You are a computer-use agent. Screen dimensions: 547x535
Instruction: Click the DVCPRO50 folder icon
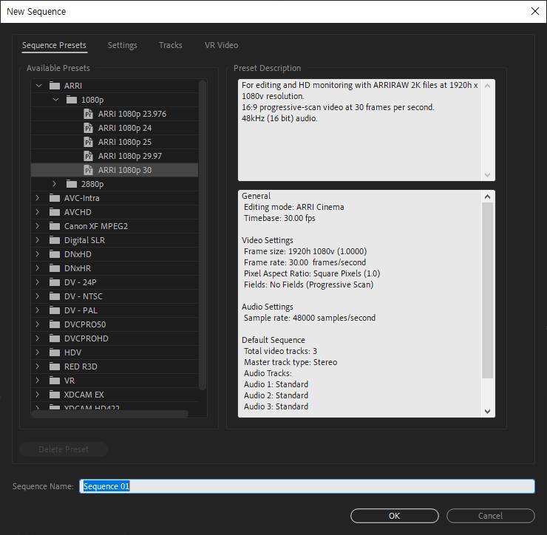(55, 324)
